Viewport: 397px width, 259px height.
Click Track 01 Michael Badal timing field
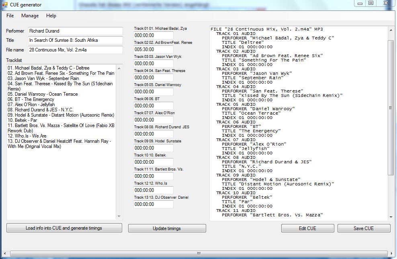pos(153,35)
